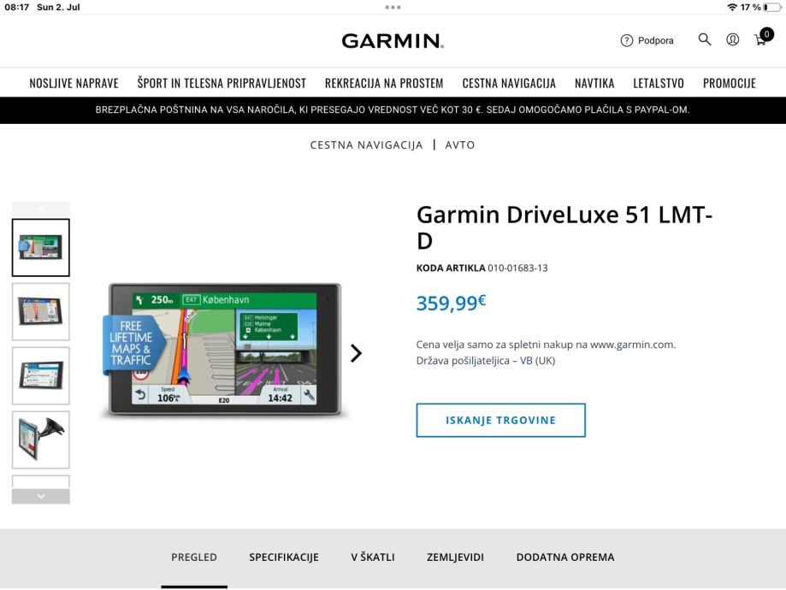Open the shopping cart icon
786x590 pixels.
pos(760,39)
